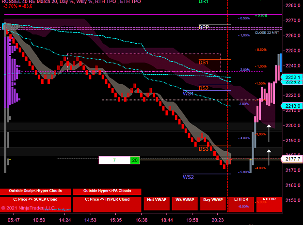Click the DS1 support level label
The width and height of the screenshot is (303, 225).
click(x=204, y=63)
